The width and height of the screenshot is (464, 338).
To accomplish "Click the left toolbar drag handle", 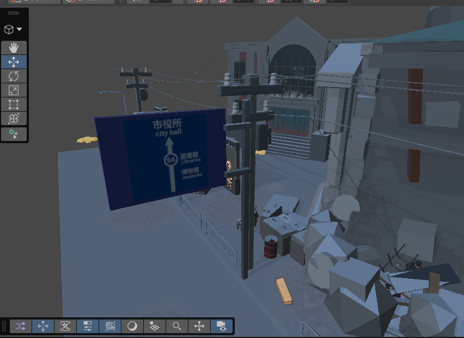I will (x=14, y=13).
